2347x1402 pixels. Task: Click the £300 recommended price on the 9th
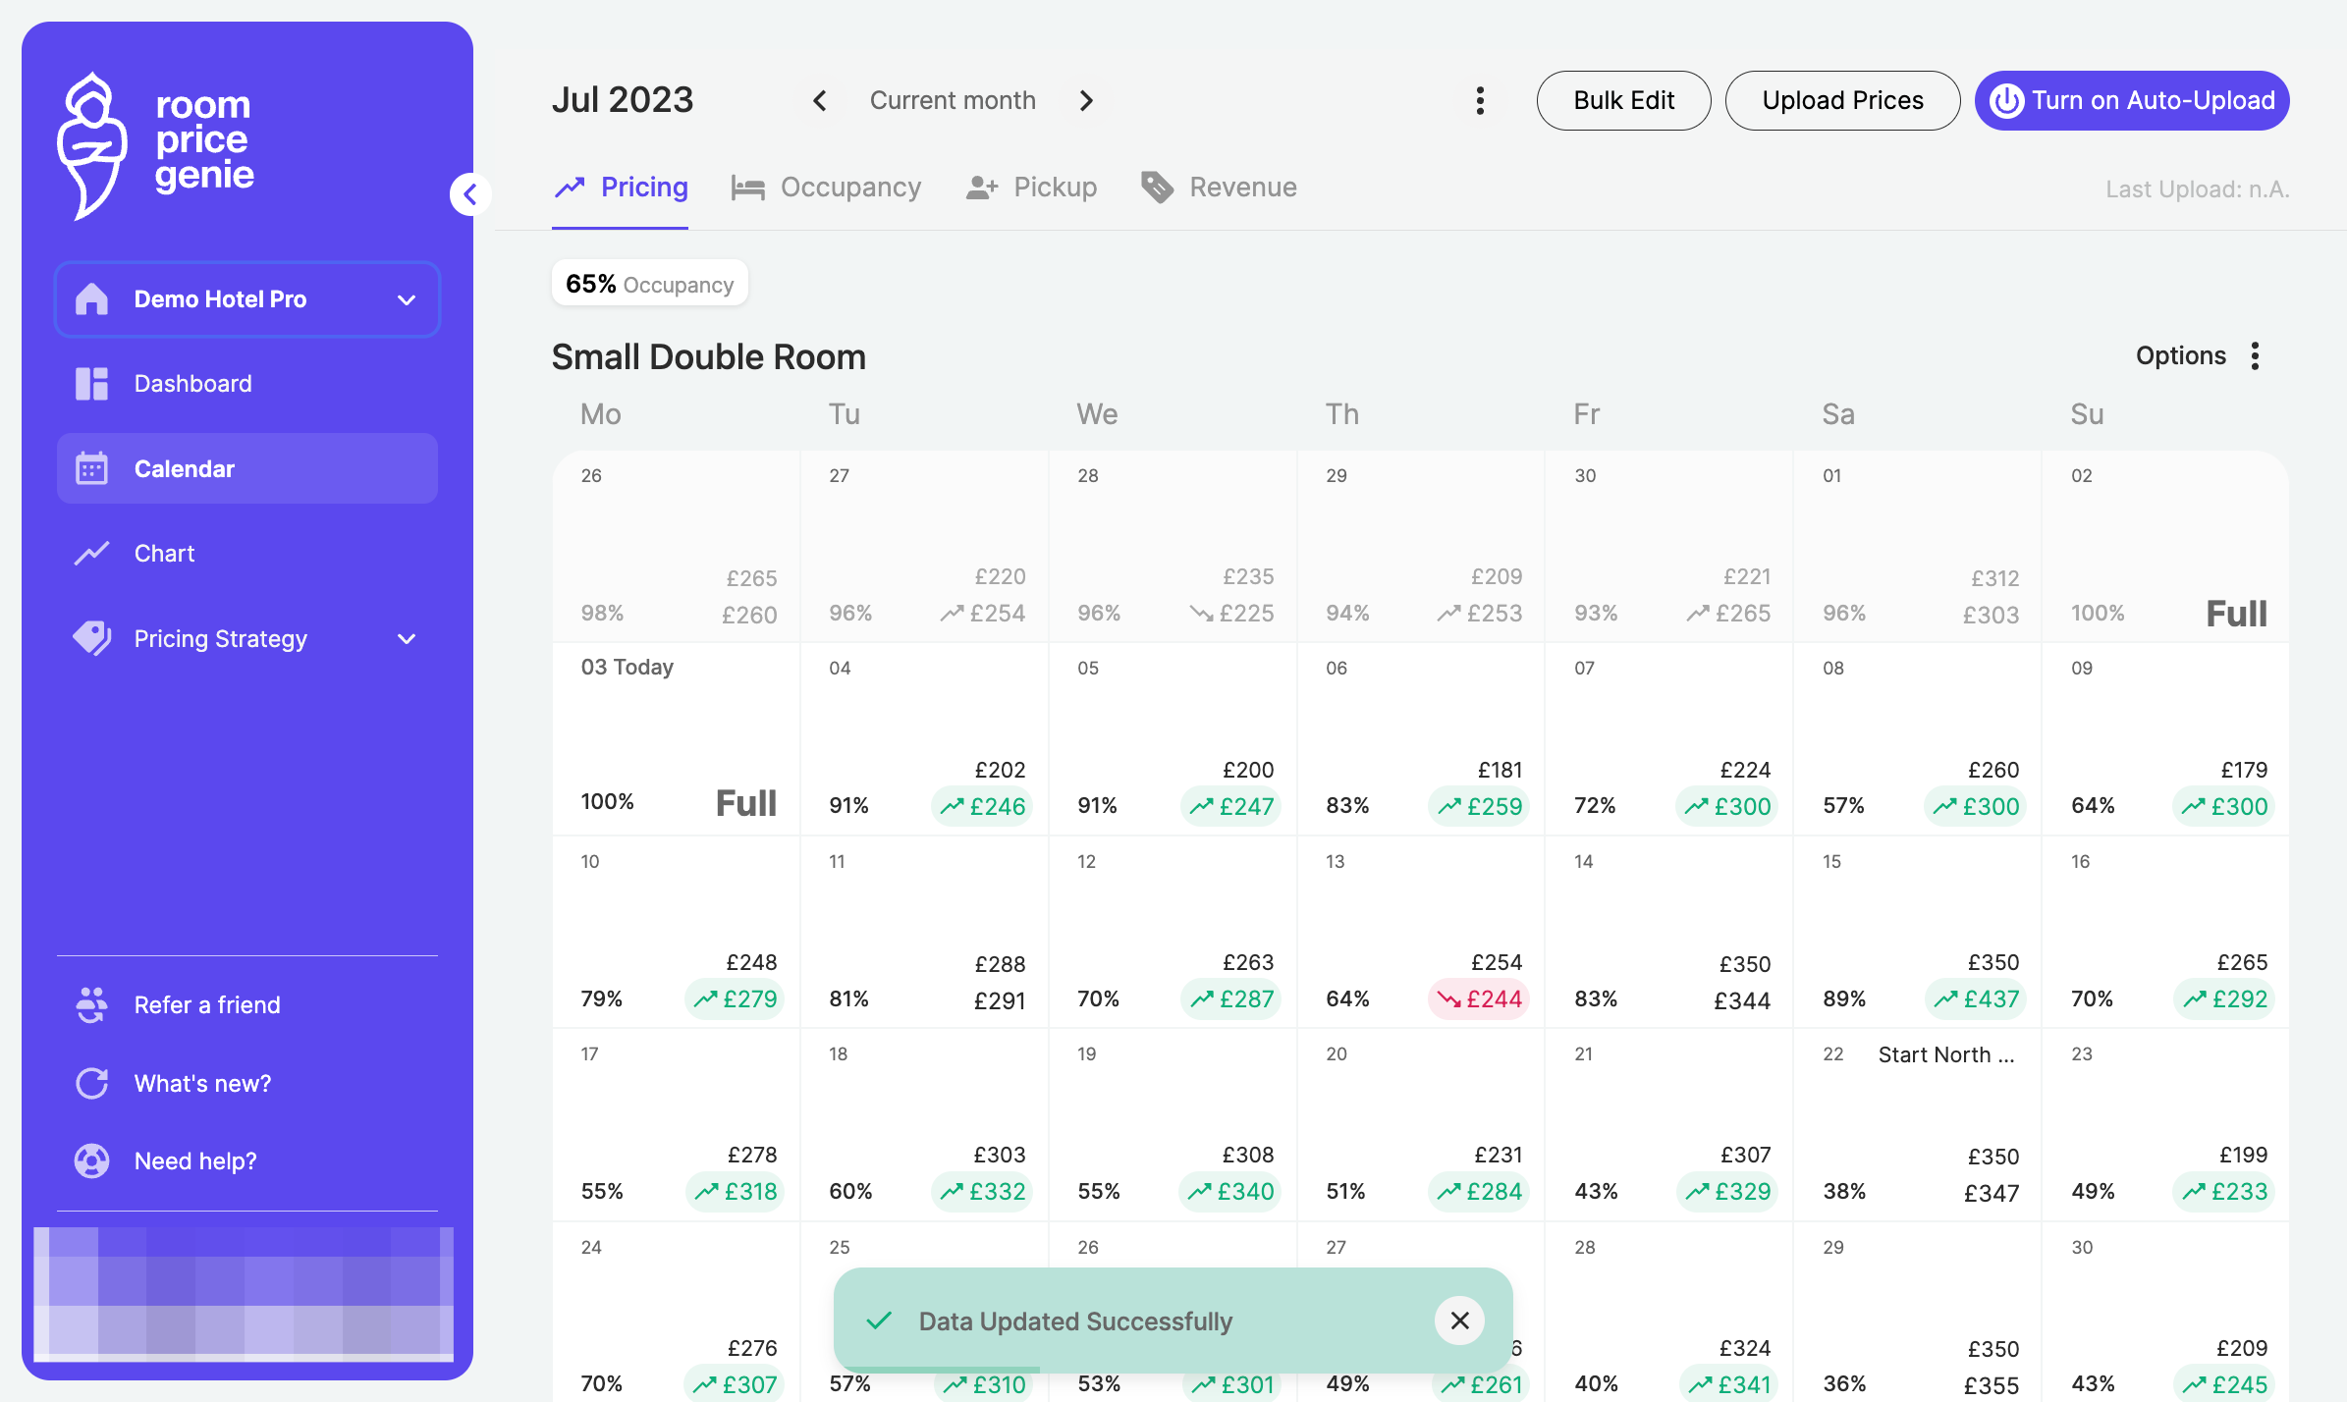click(2224, 807)
